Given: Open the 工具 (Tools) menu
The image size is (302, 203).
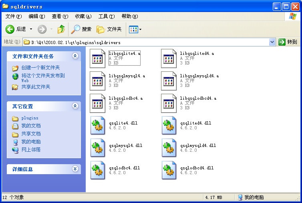Looking at the screenshot, I should pyautogui.click(x=106, y=16).
